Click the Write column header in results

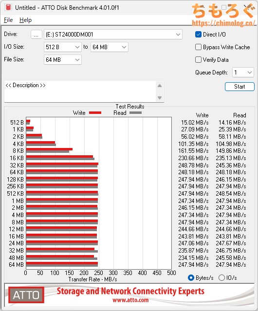[202, 115]
